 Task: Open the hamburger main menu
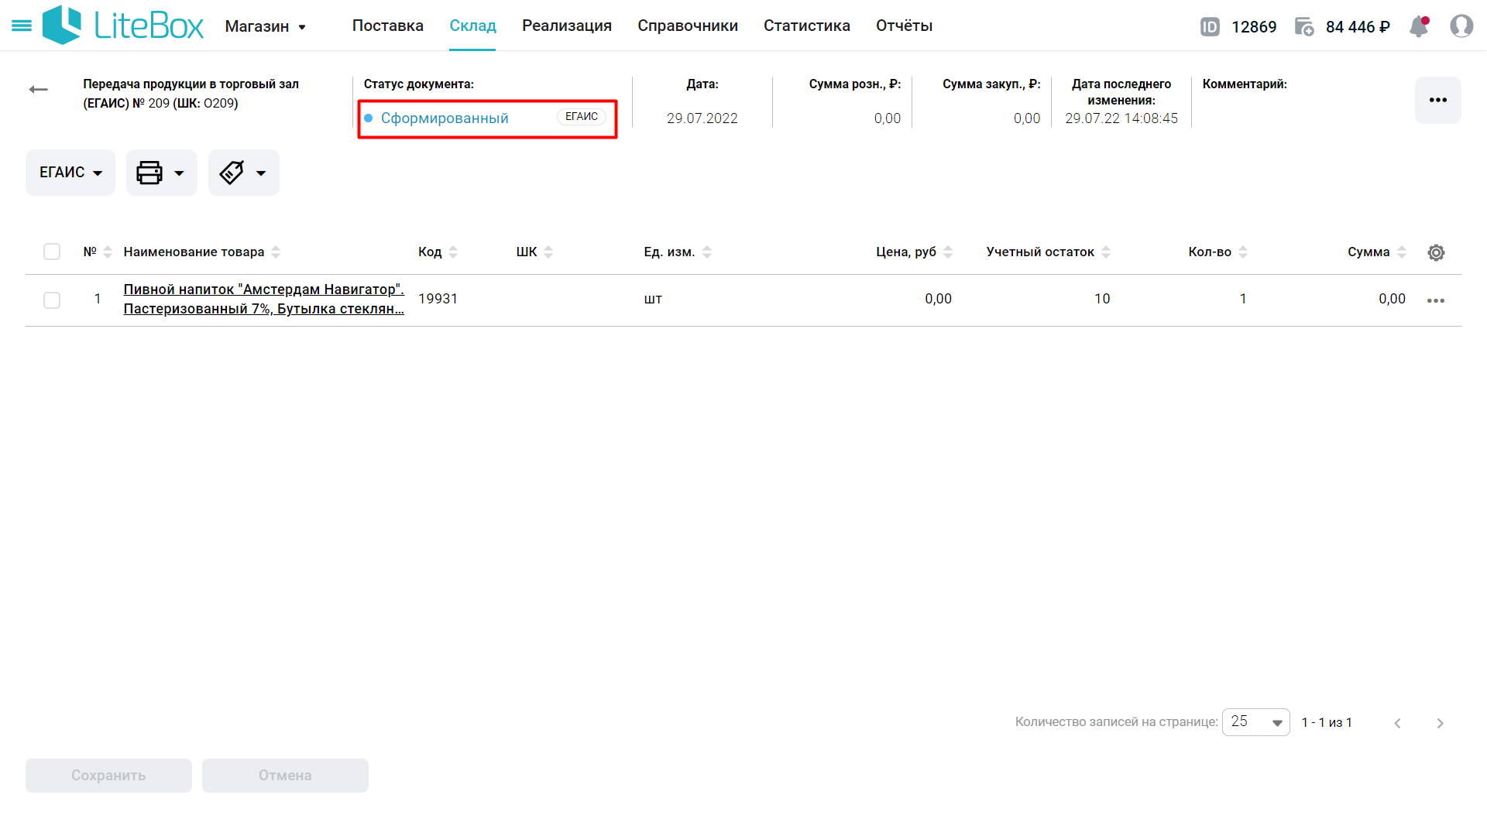point(22,26)
